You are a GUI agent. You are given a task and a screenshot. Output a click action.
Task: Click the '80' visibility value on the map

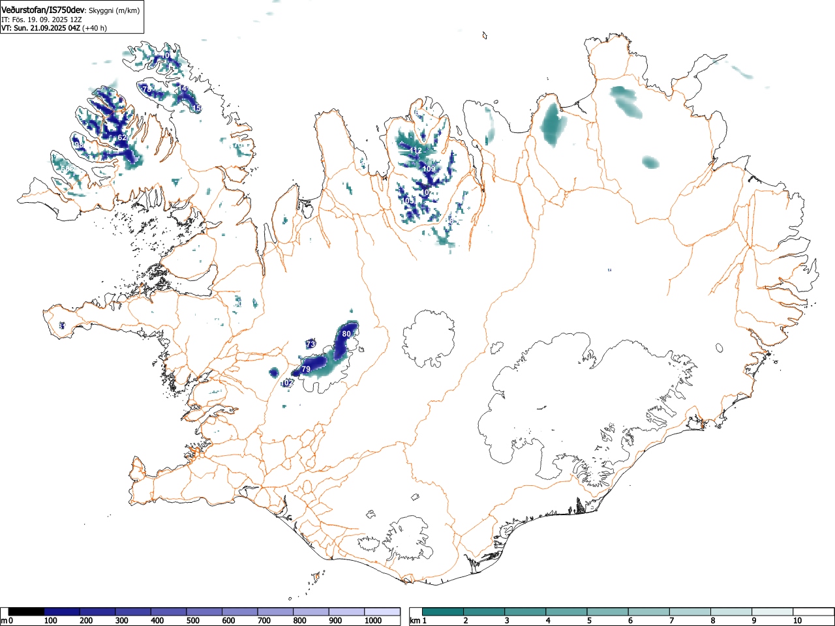click(x=346, y=334)
